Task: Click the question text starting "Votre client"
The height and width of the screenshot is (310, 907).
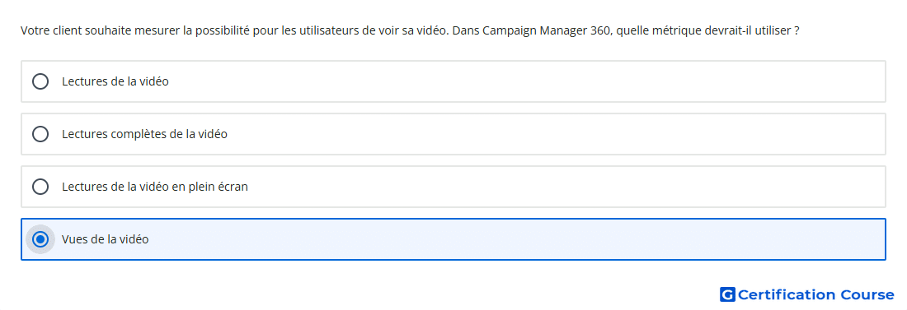Action: click(x=410, y=30)
